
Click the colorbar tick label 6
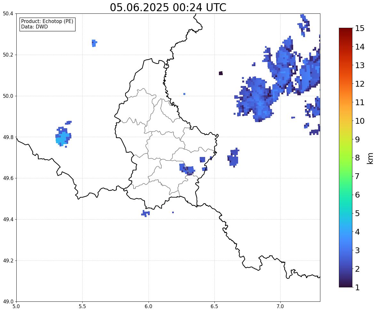pyautogui.click(x=357, y=195)
